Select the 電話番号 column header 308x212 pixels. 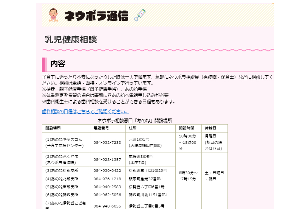tap(101, 128)
